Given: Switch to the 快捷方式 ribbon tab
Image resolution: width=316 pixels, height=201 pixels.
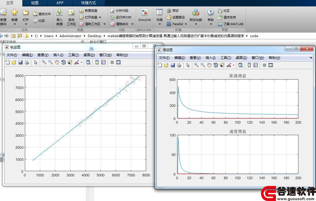Looking at the screenshot, I should 89,3.
